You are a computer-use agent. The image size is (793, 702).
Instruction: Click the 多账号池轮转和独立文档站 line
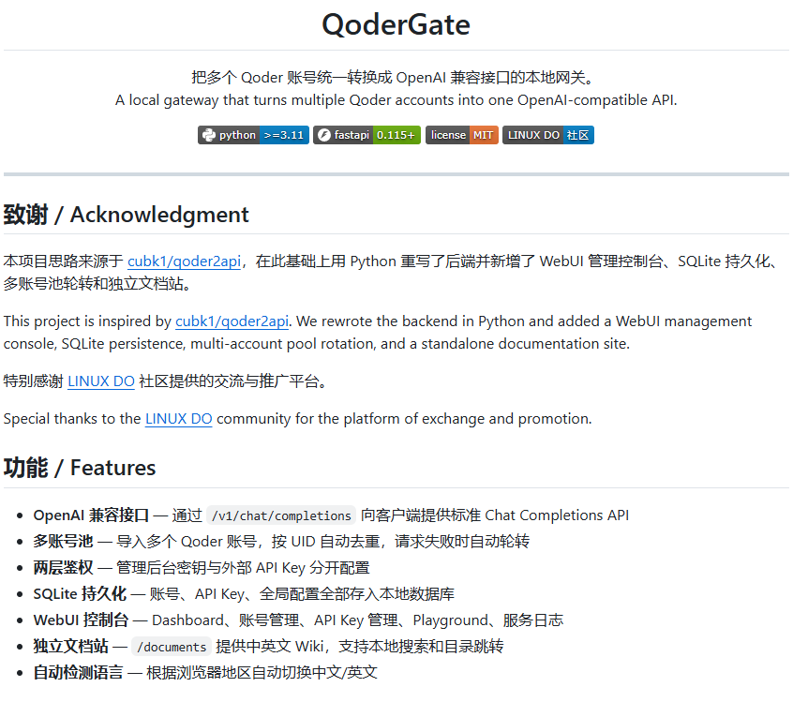click(98, 284)
